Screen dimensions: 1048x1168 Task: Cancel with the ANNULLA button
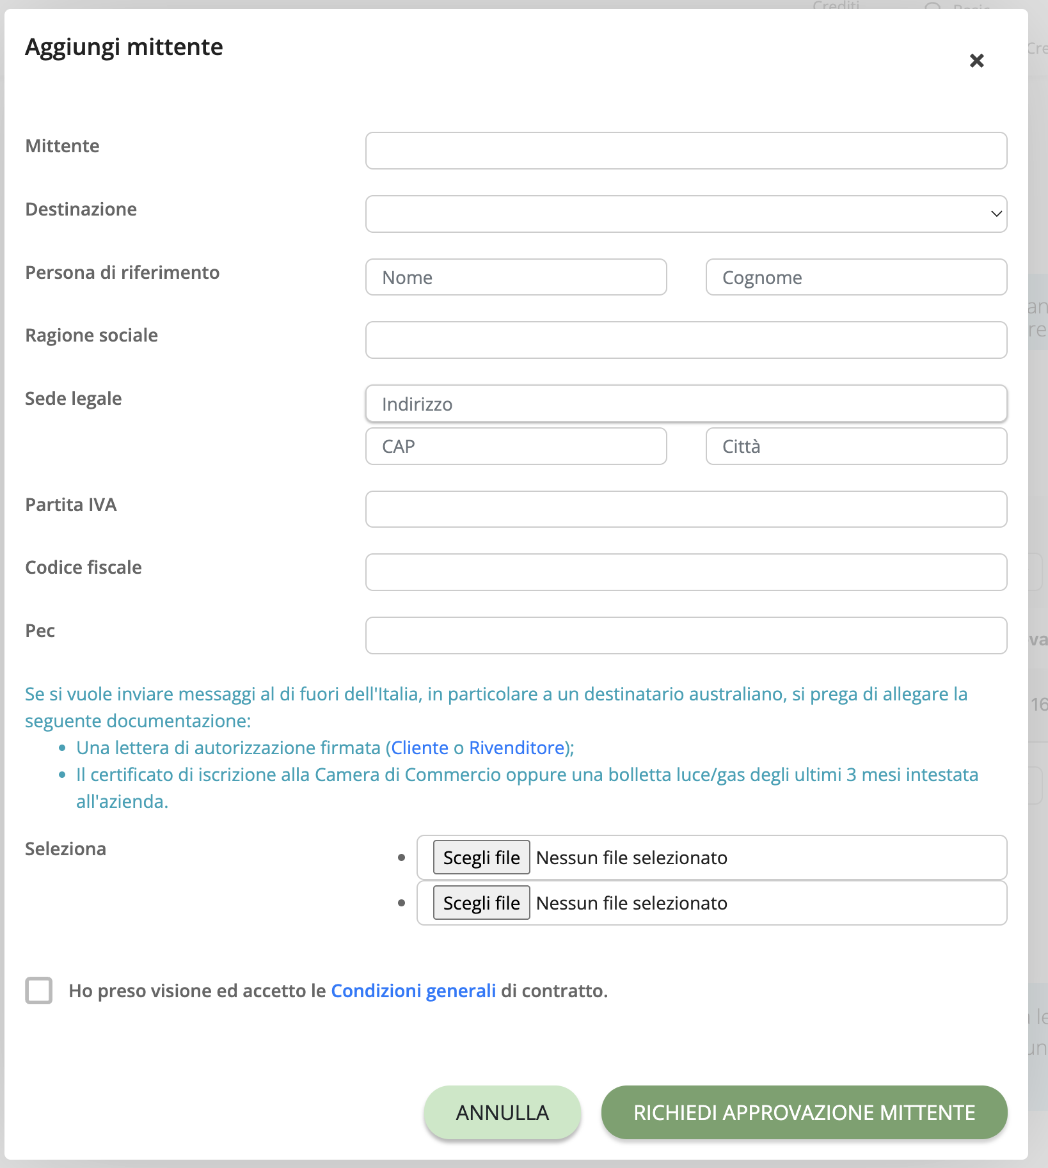tap(502, 1112)
